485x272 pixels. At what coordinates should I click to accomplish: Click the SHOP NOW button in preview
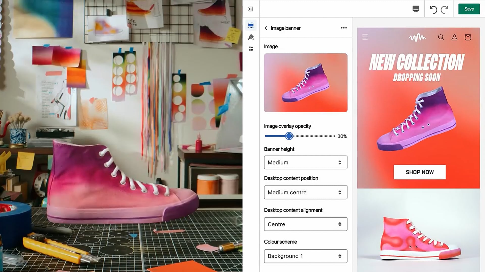(x=420, y=172)
